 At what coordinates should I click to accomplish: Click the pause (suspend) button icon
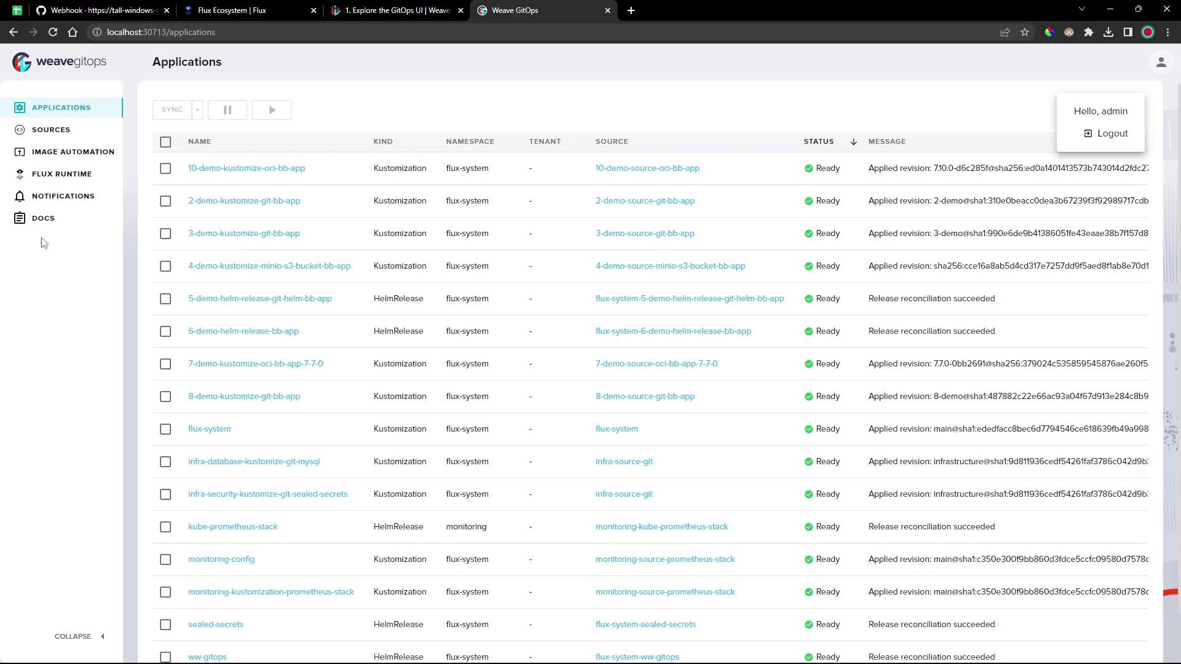[228, 110]
